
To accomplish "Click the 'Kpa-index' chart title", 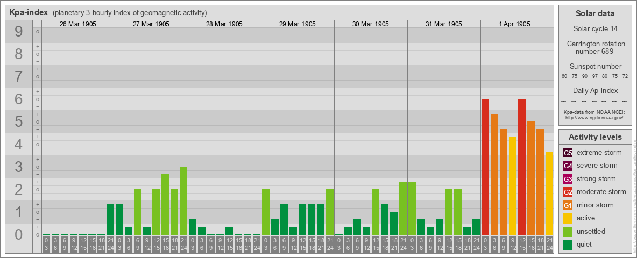I will [x=29, y=12].
